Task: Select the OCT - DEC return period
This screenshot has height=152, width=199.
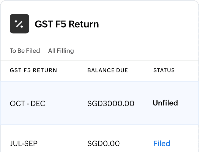Action: pos(27,104)
